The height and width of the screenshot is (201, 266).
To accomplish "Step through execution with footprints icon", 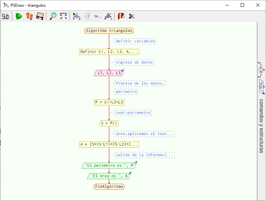I will click(x=29, y=16).
